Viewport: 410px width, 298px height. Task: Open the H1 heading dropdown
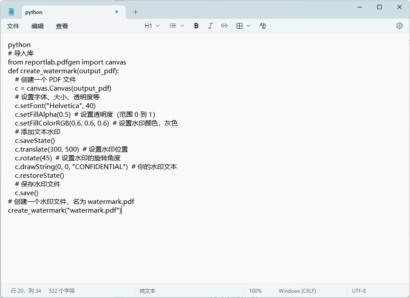[152, 26]
